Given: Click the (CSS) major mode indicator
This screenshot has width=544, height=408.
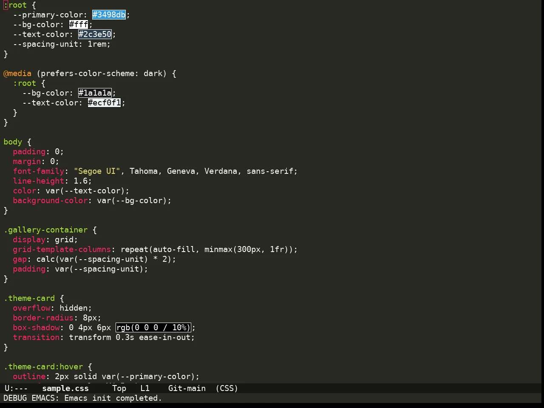Looking at the screenshot, I should 227,388.
